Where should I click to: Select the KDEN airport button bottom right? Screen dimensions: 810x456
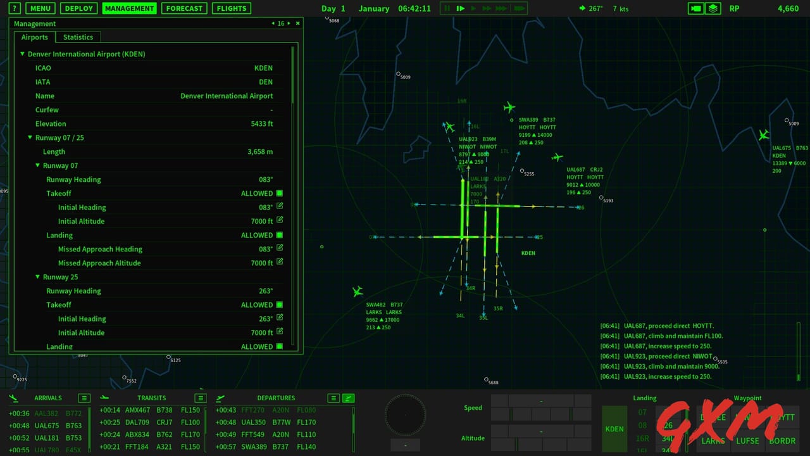[x=614, y=429]
